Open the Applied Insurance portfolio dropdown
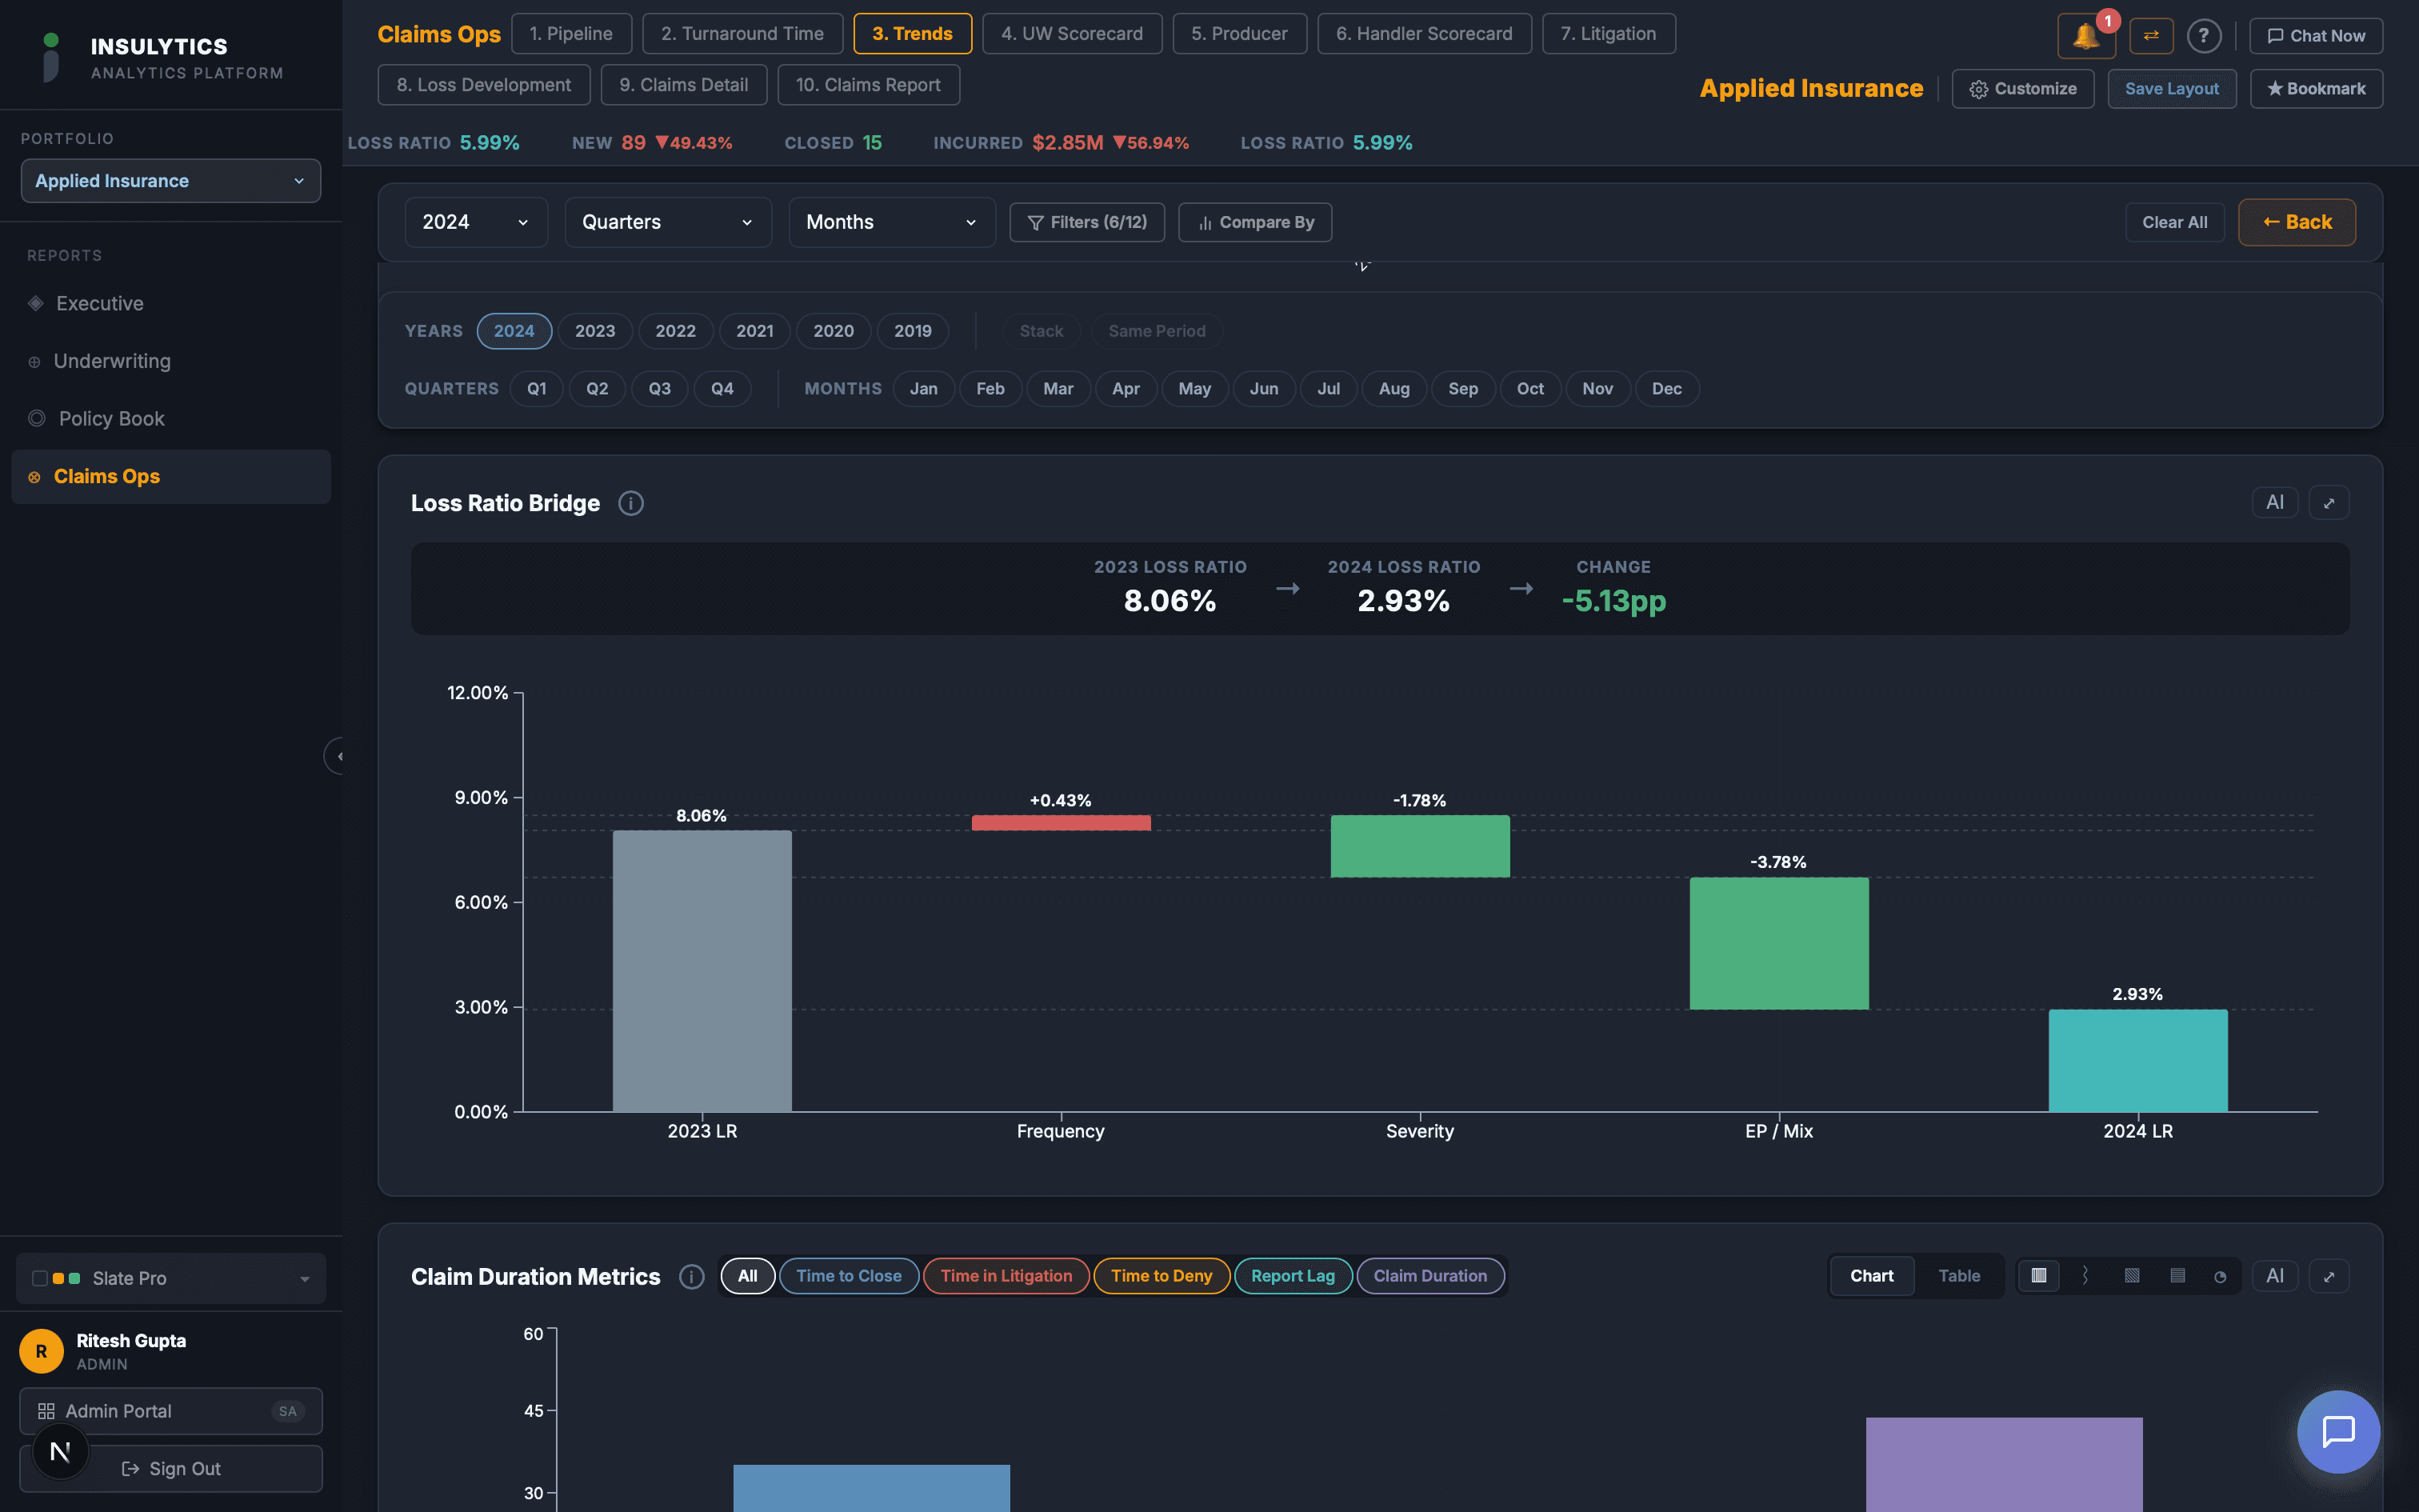Viewport: 2419px width, 1512px height. point(171,181)
